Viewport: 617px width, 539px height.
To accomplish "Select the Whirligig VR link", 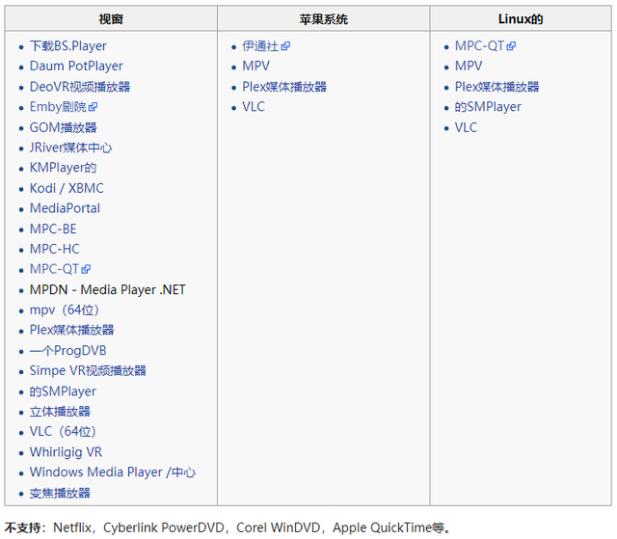I will (x=66, y=452).
